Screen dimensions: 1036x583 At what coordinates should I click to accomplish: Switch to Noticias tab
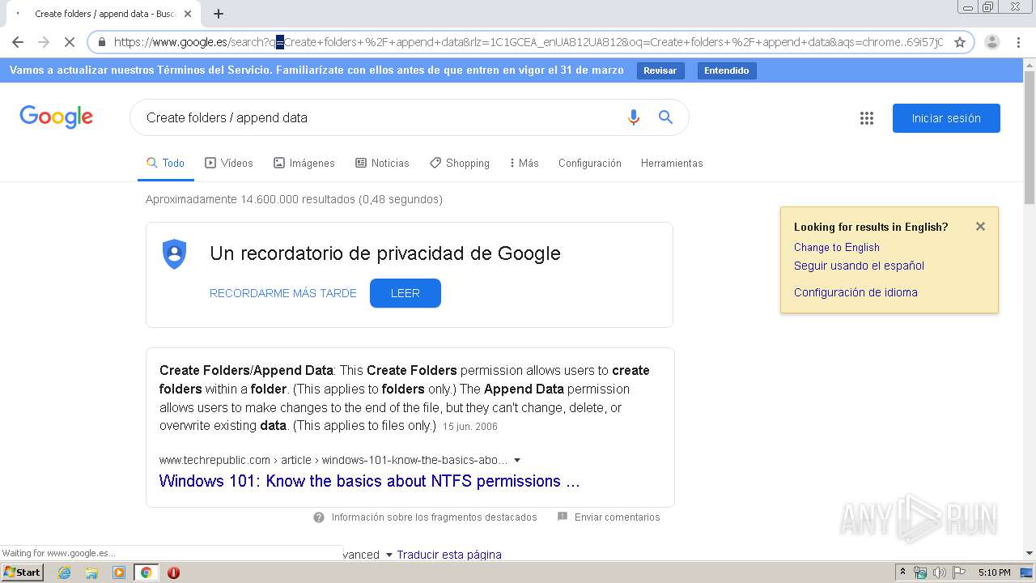pyautogui.click(x=383, y=163)
